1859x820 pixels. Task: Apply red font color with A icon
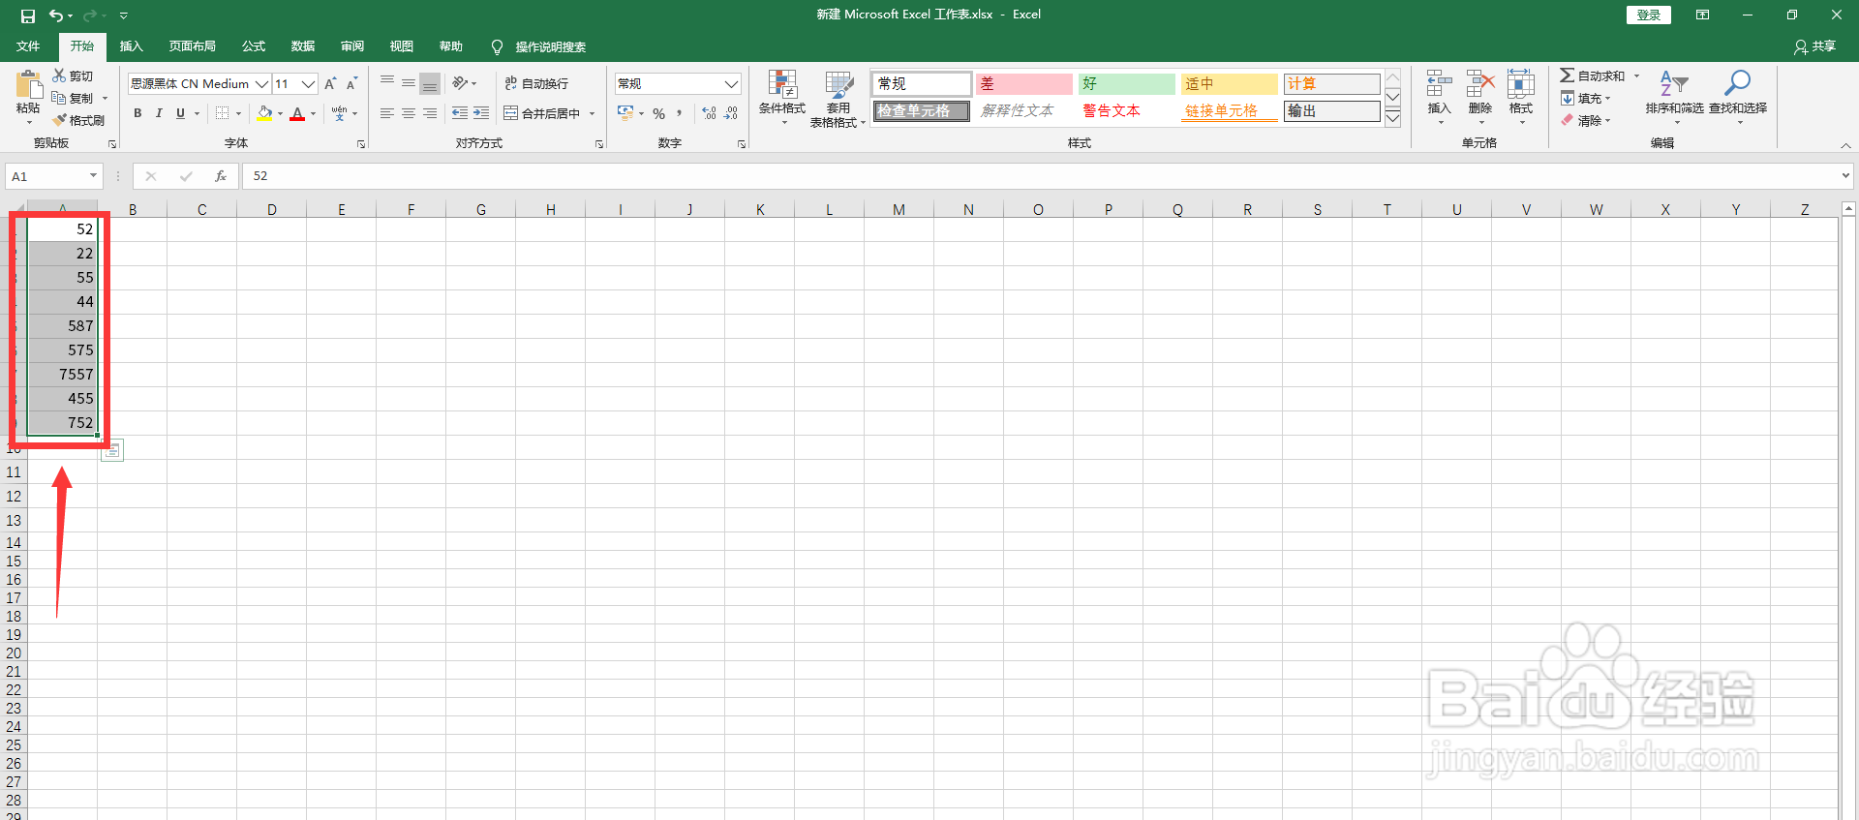(297, 113)
